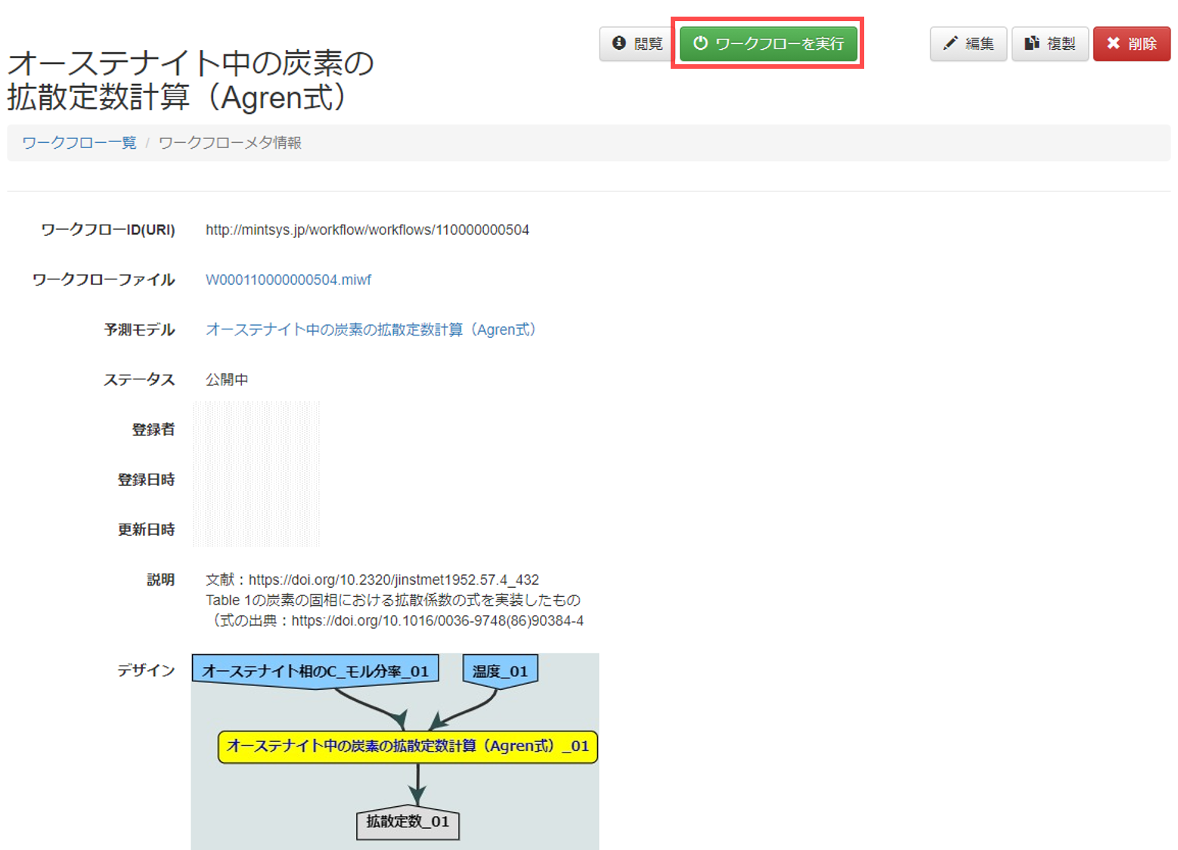Run the workflow with ワークフローを実行

(x=767, y=43)
